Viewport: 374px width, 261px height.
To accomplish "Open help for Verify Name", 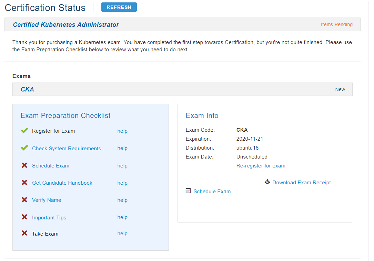I will click(x=122, y=200).
